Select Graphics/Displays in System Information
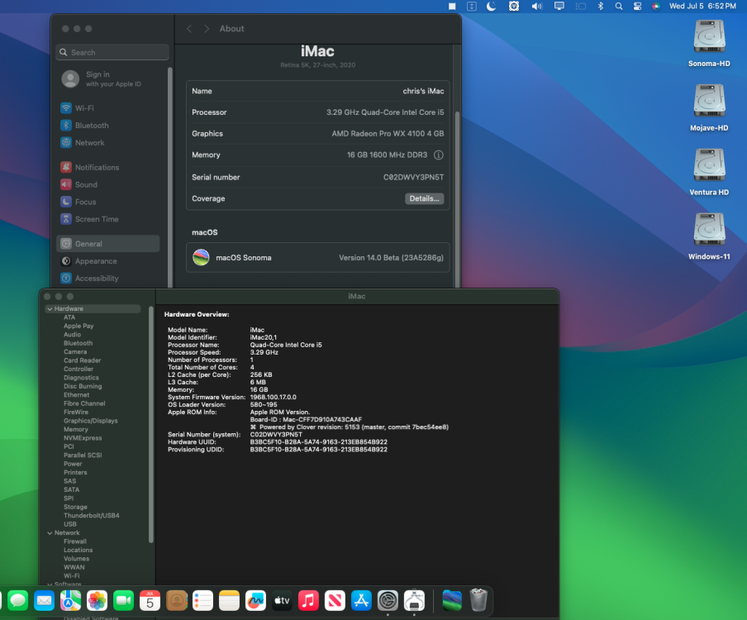This screenshot has width=747, height=620. [91, 421]
